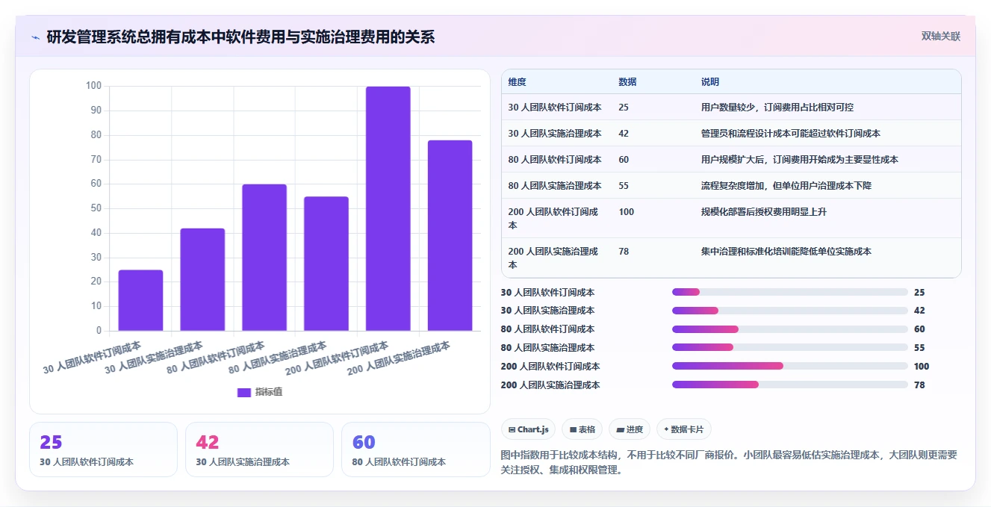
Task: Click table cell 规模化部署后授权费用明显上升
Action: point(764,212)
